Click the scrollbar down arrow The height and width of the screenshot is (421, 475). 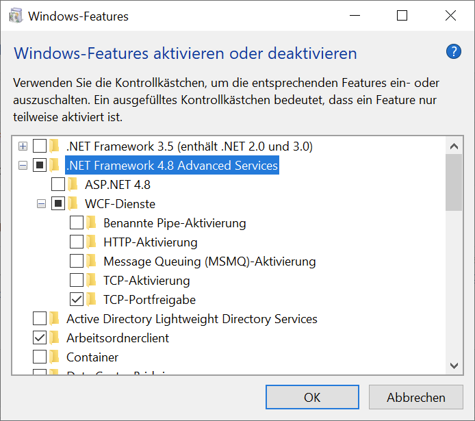pos(454,366)
